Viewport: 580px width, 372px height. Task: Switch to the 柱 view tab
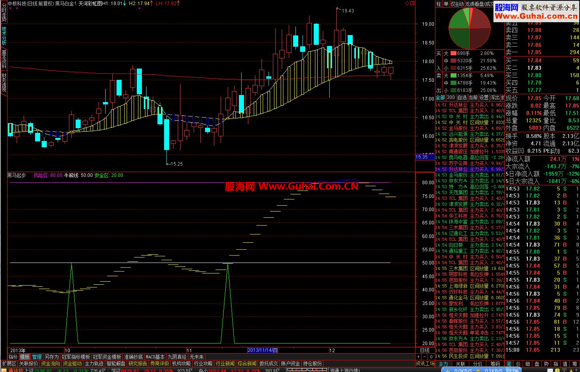[x=439, y=4]
